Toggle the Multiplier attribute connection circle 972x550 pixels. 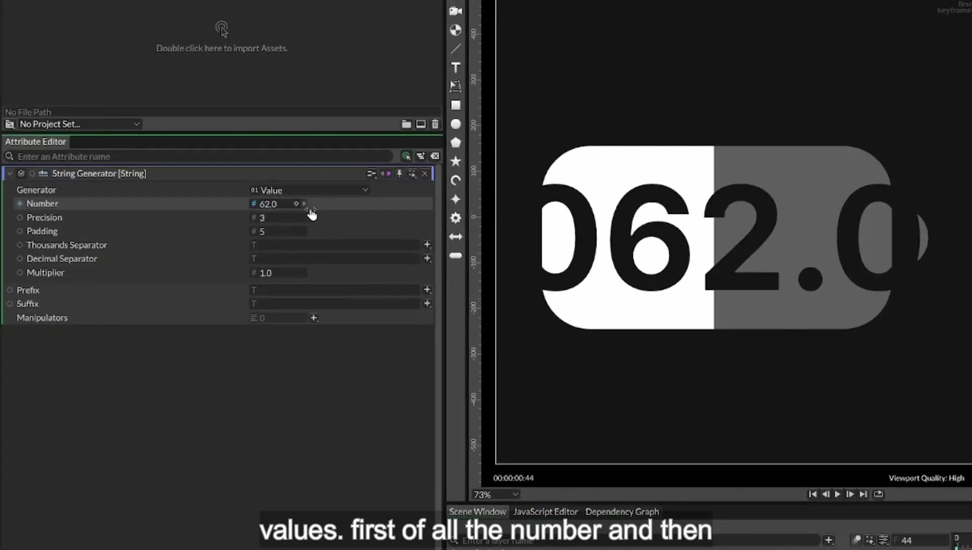coord(20,272)
